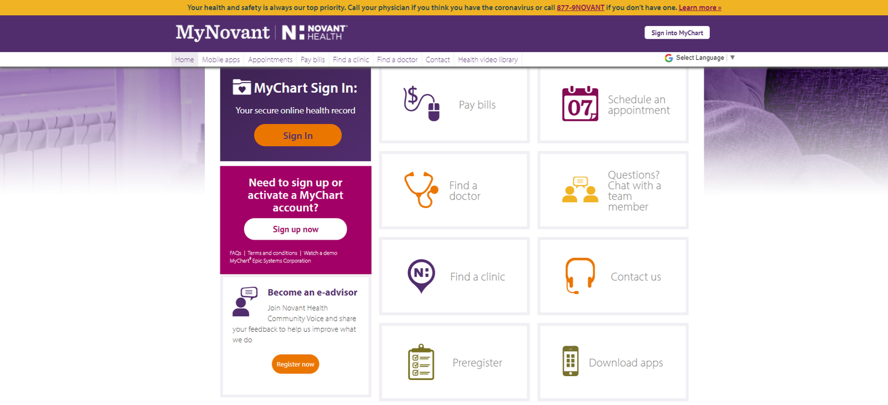The width and height of the screenshot is (888, 405).
Task: Select Find a doctor in navigation bar
Action: pyautogui.click(x=397, y=59)
